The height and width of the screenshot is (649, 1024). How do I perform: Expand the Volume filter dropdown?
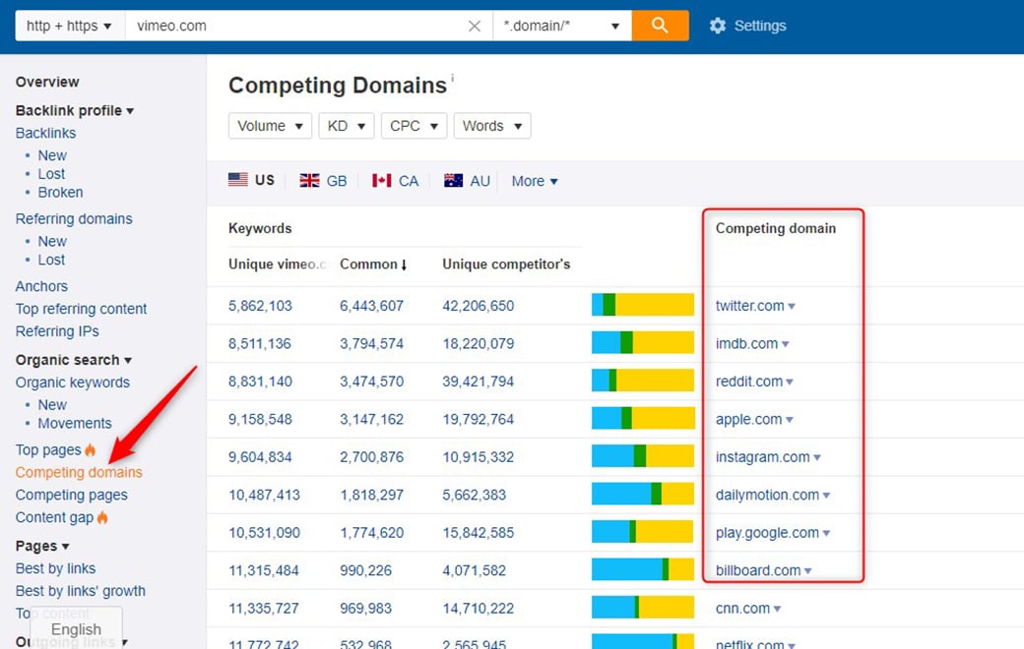(x=270, y=126)
